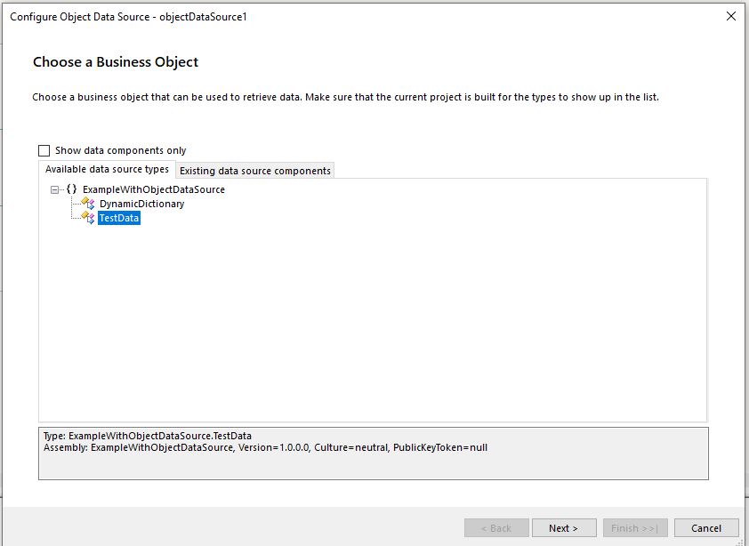The image size is (749, 546).
Task: Click the greyed-out Finish button
Action: pyautogui.click(x=635, y=528)
